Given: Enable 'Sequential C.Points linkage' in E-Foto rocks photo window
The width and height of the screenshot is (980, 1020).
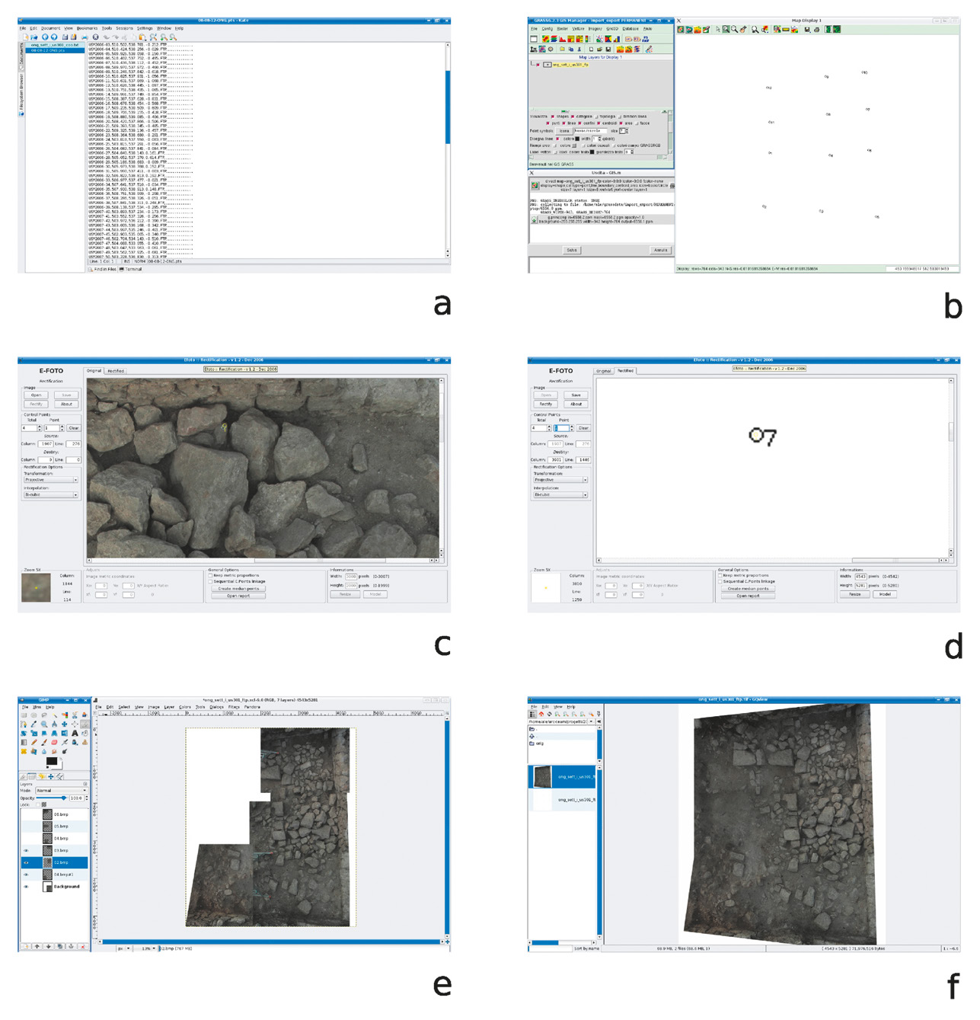Looking at the screenshot, I should 210,581.
